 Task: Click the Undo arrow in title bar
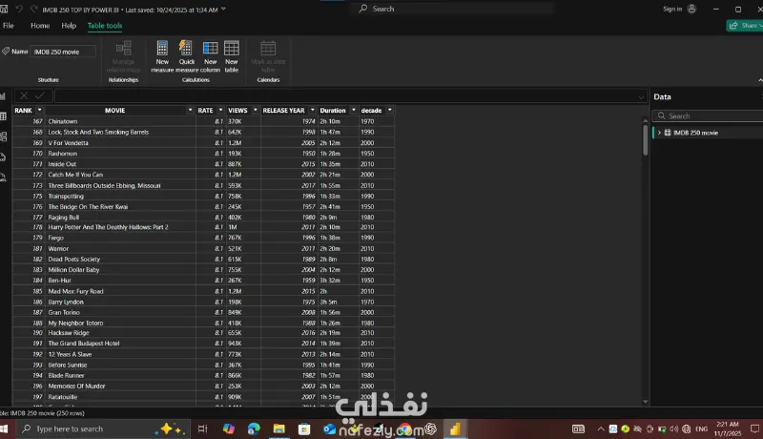pos(19,10)
